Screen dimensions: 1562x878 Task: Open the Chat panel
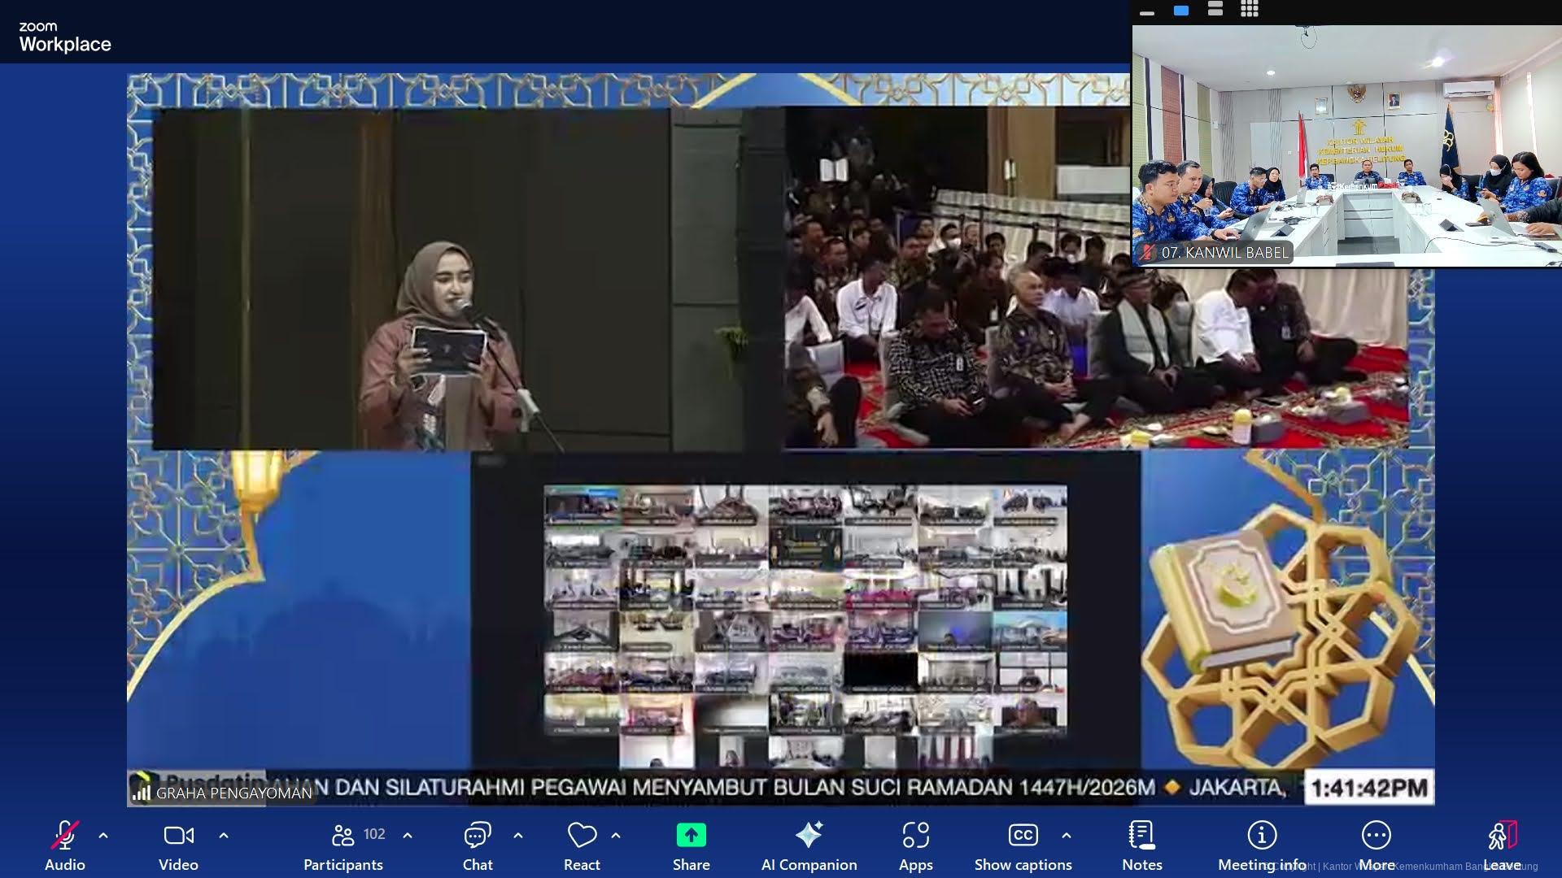point(478,843)
